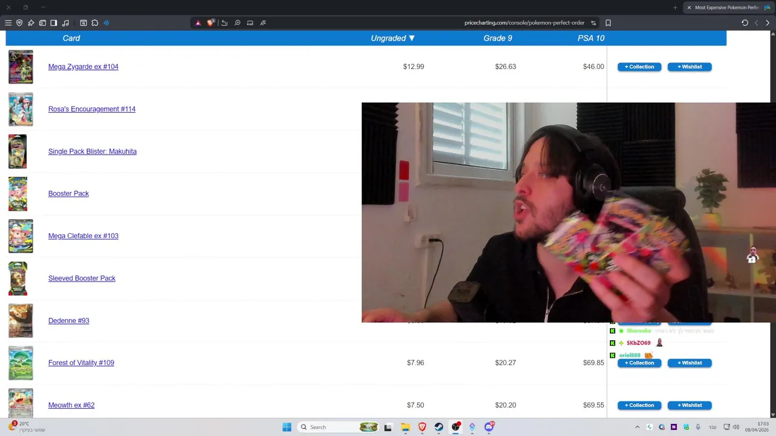Open the Windows Start menu
Screen dimensions: 776x436
(287, 427)
